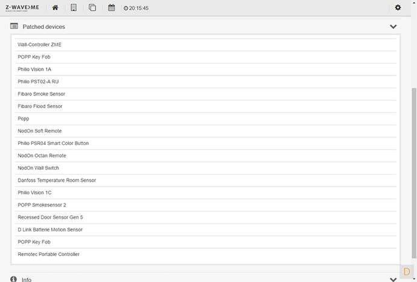Image resolution: width=417 pixels, height=282 pixels.
Task: Open the events calendar icon
Action: coord(111,7)
